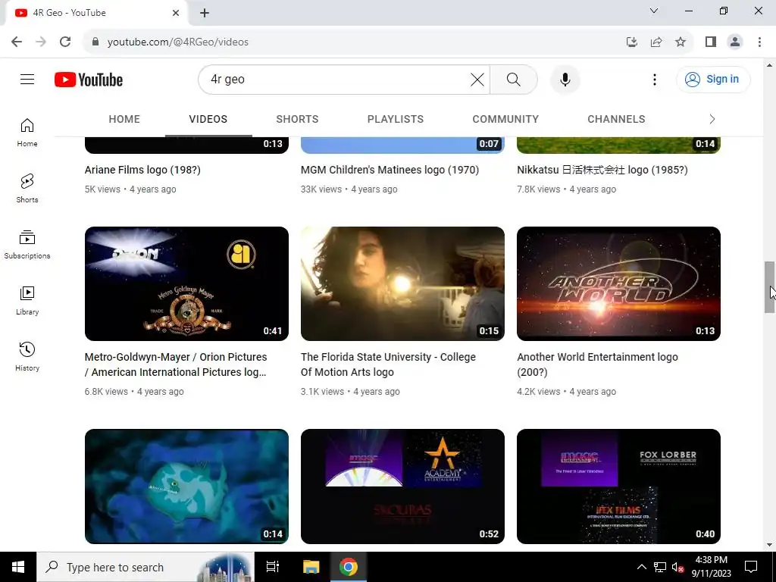
Task: Play the Academy Entertainment 0:52 thumbnail
Action: (x=402, y=487)
